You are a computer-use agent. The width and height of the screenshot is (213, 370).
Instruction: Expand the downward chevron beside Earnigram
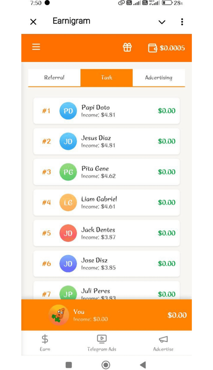[x=162, y=22]
